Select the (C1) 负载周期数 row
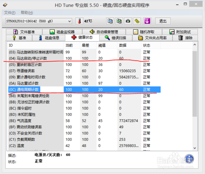The width and height of the screenshot is (205, 174). [84, 140]
